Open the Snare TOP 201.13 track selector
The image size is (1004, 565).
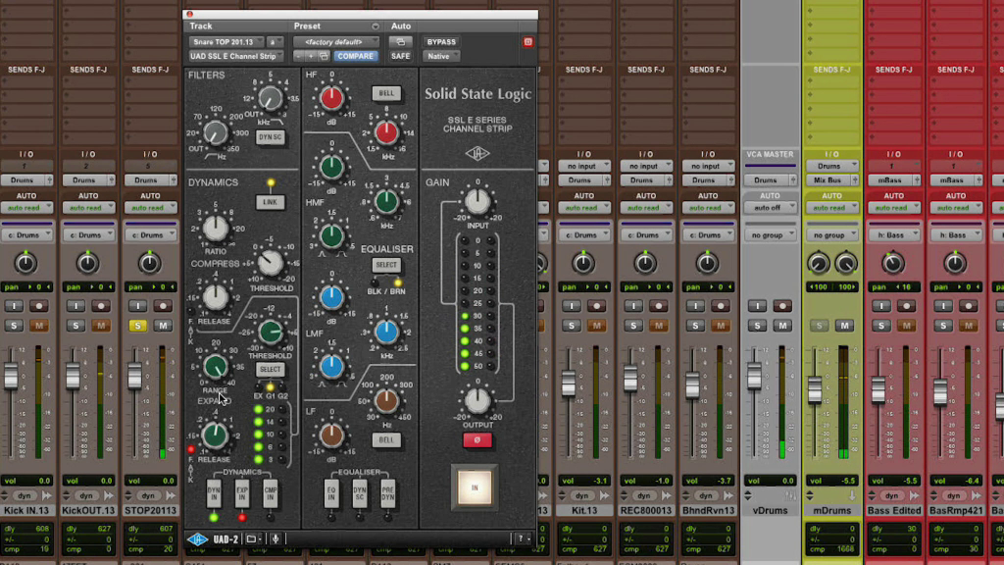click(x=226, y=42)
